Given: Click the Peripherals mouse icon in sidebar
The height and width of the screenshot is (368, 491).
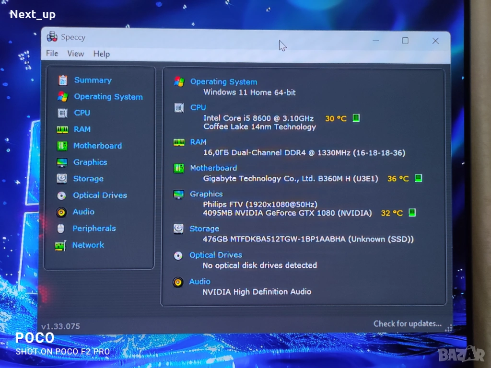Looking at the screenshot, I should pyautogui.click(x=61, y=229).
